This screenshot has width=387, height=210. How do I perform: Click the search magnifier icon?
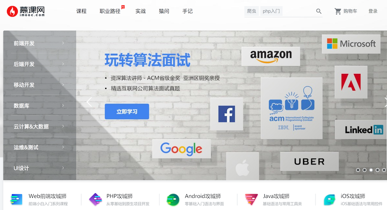point(319,11)
